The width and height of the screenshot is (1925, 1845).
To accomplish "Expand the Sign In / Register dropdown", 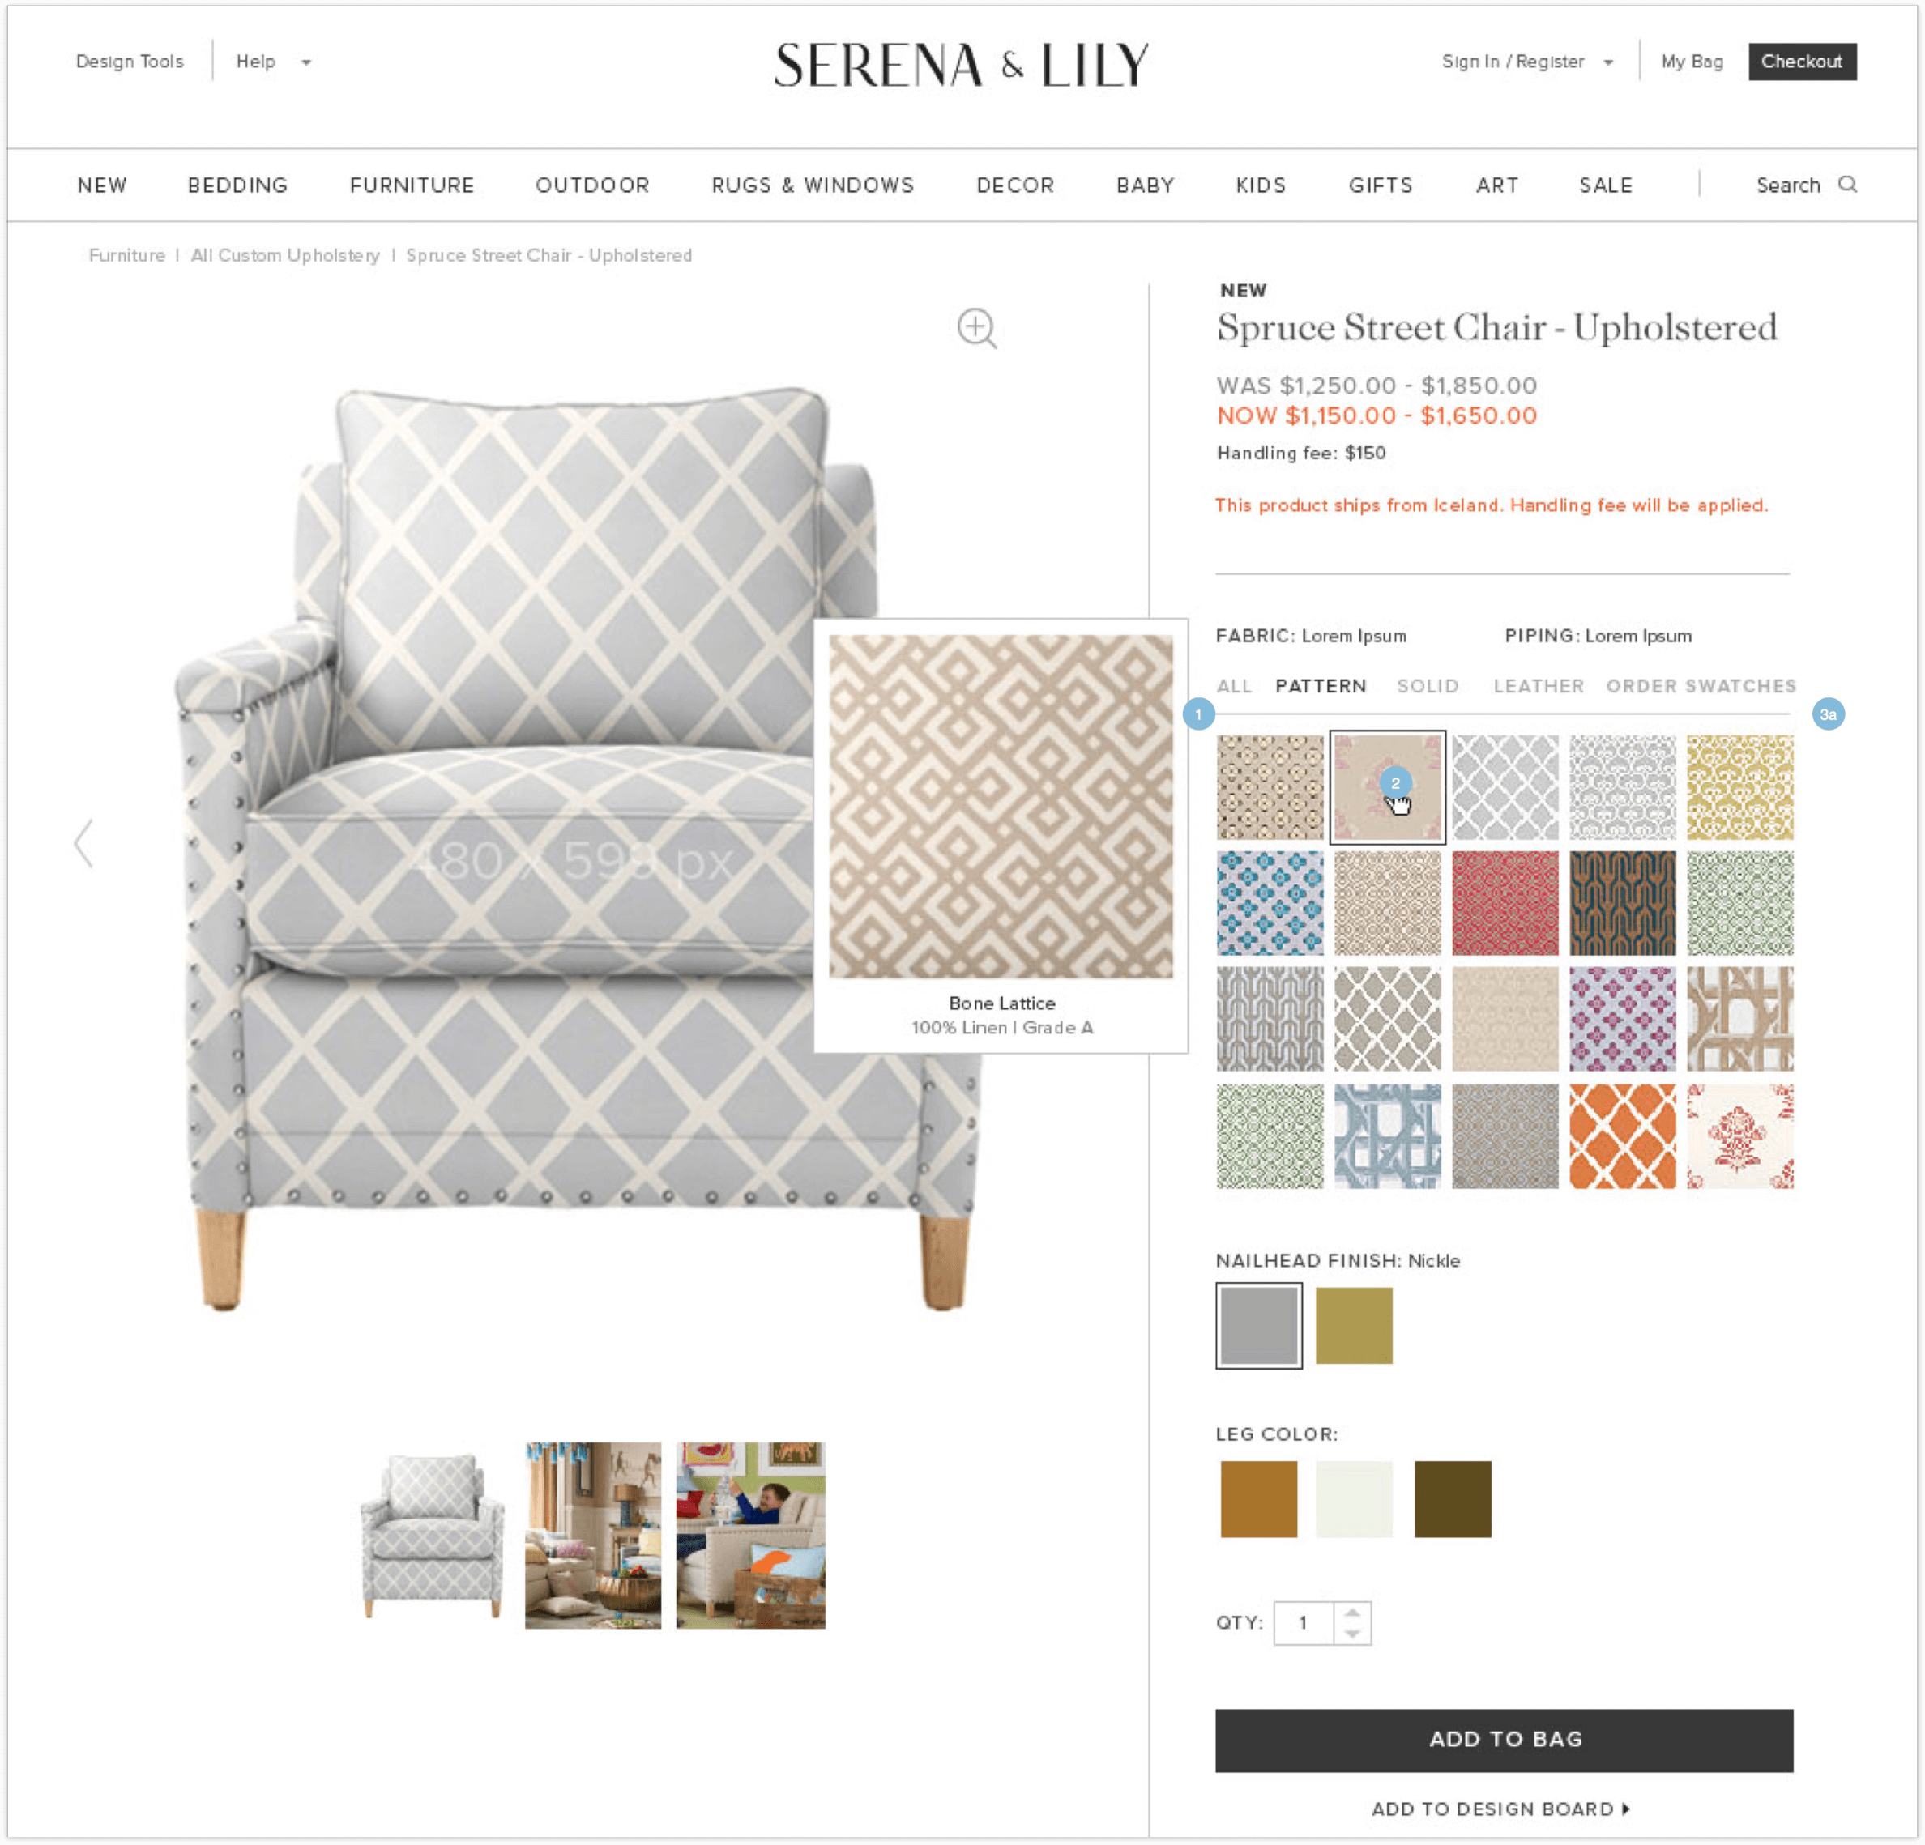I will pos(1607,63).
